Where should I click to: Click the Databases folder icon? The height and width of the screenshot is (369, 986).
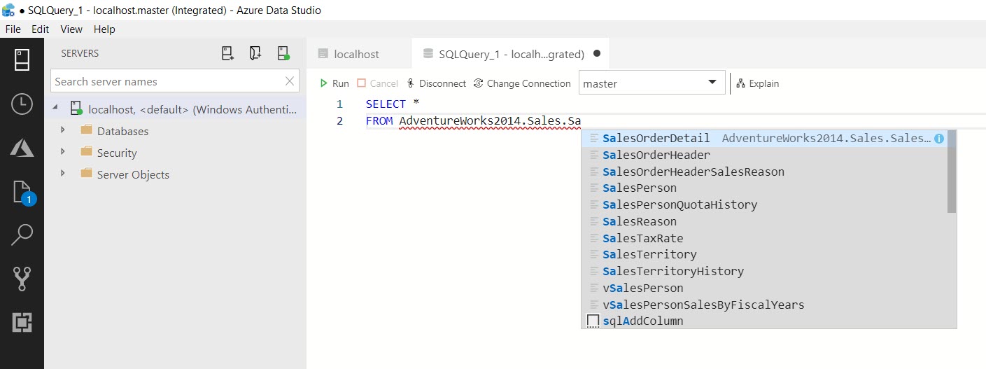tap(87, 130)
